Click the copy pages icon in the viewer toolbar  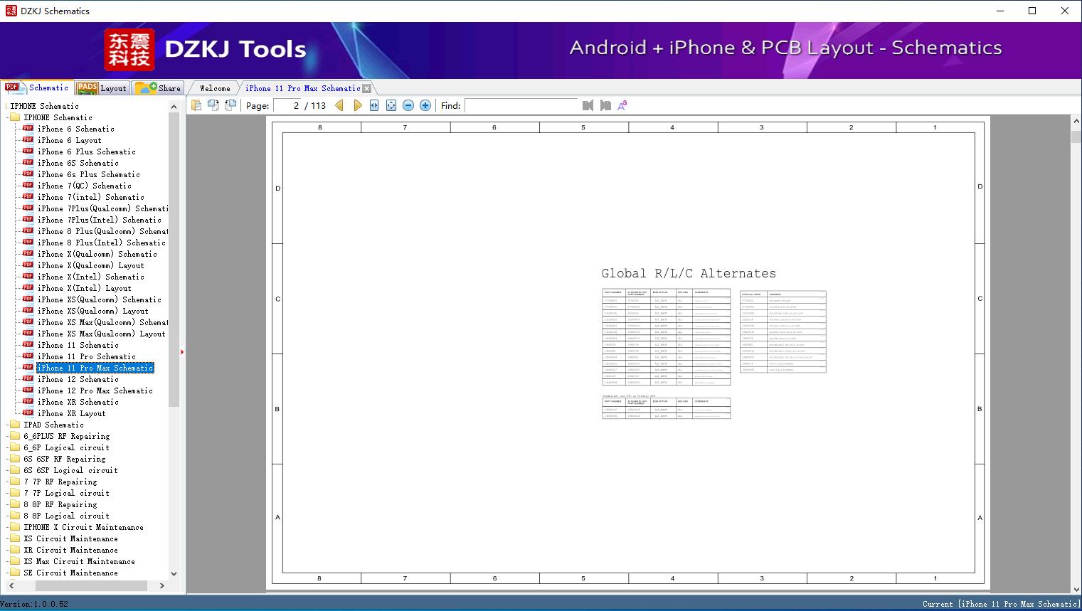196,105
